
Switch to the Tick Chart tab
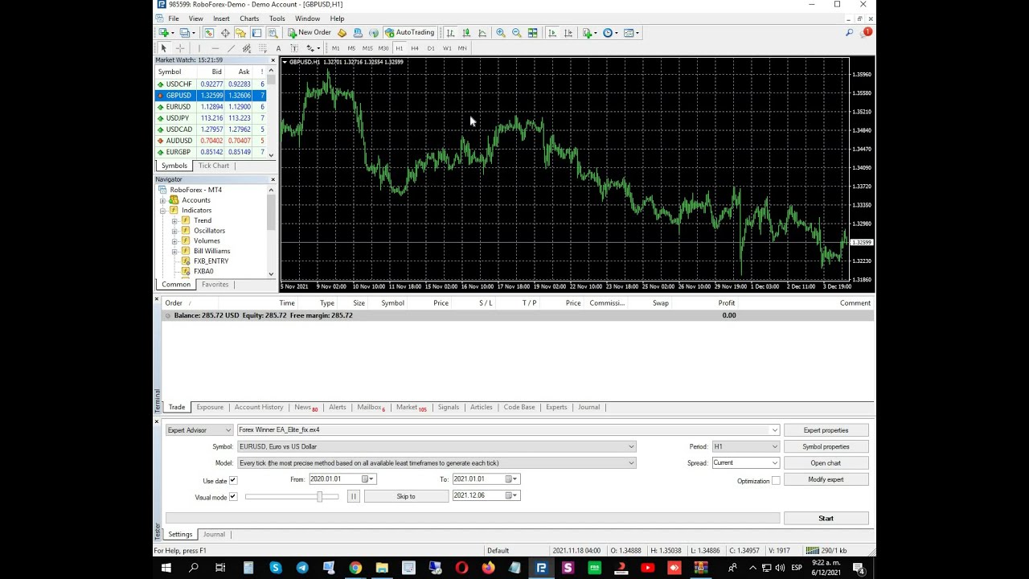click(214, 166)
